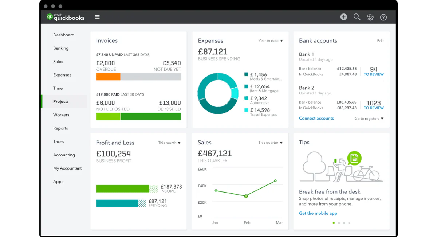Open This quarter dropdown in Sales
This screenshot has height=237, width=437.
coord(271,143)
